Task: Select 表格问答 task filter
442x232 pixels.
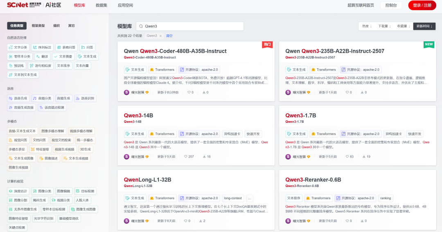Action: 66,47
